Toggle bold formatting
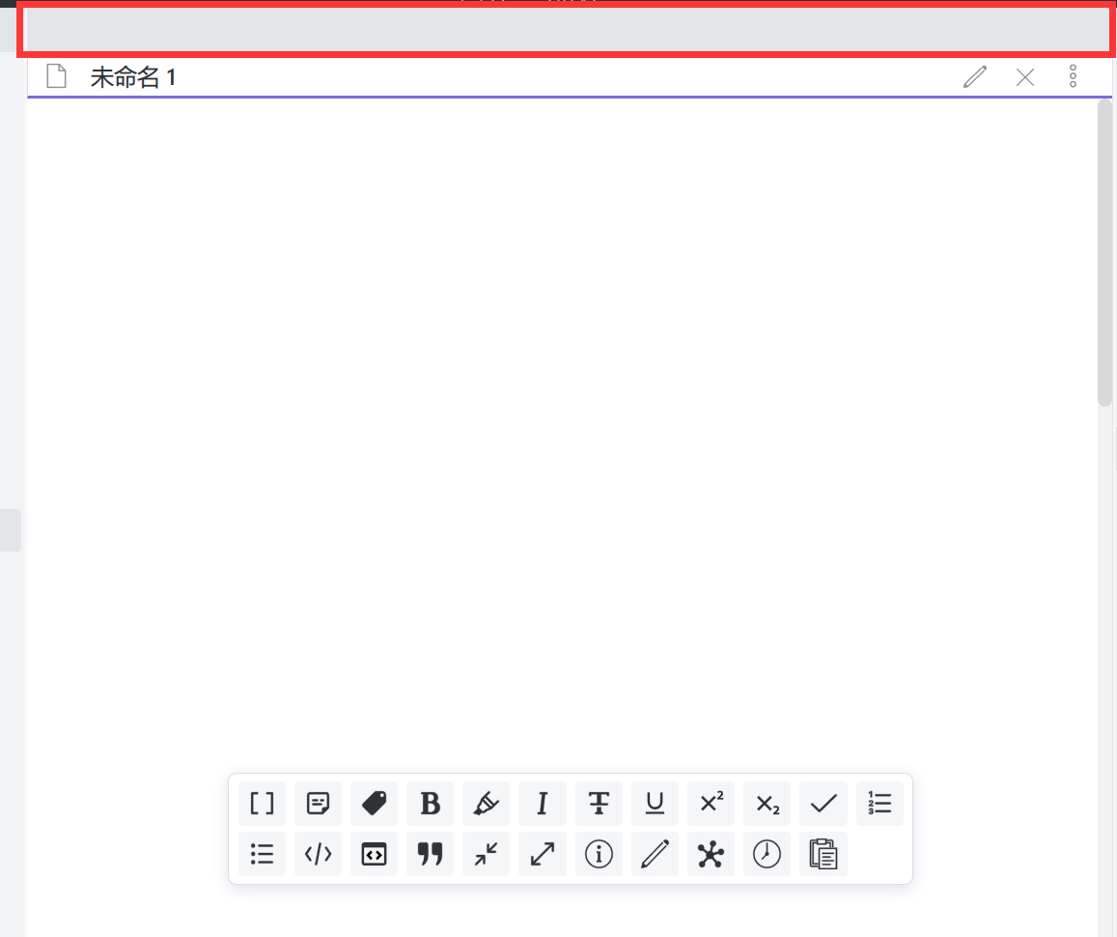 [x=430, y=803]
